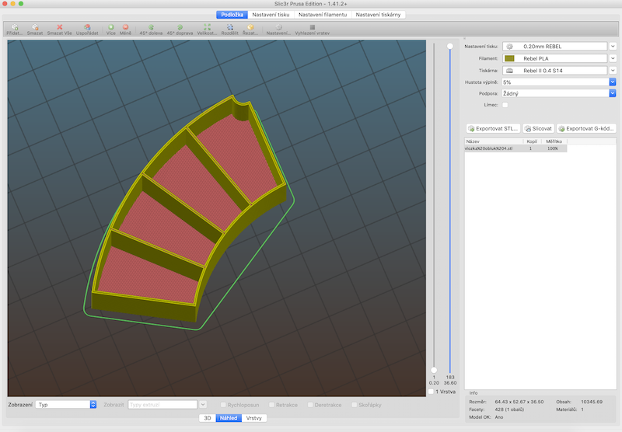
Task: Rotate model using 45° doleva icon
Action: 151,27
